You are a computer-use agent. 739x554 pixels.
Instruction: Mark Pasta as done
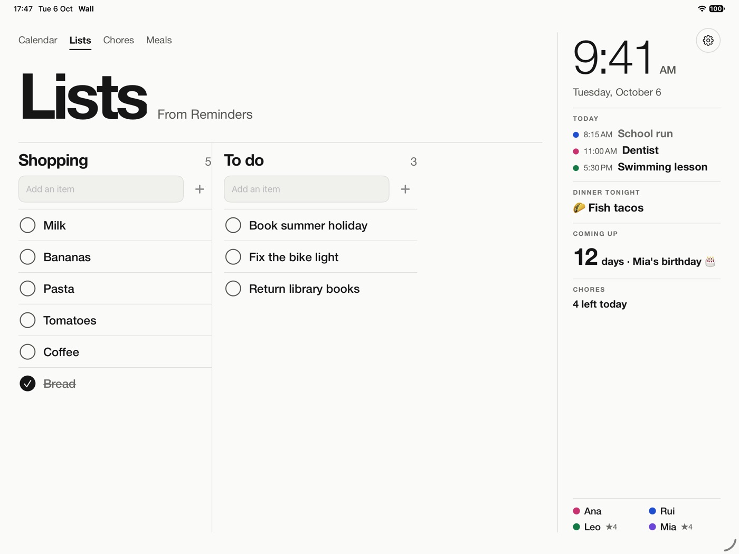27,289
